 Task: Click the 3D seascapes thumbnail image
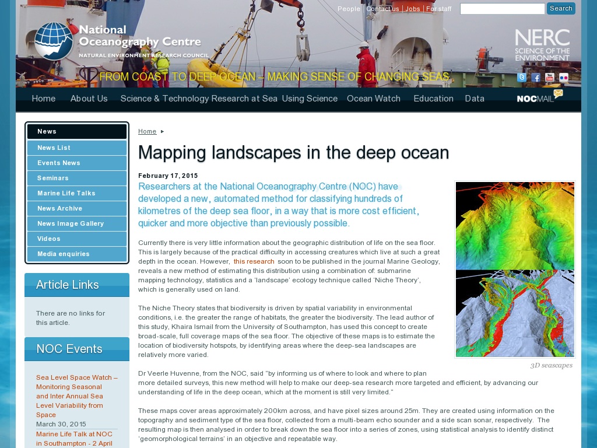tap(514, 269)
